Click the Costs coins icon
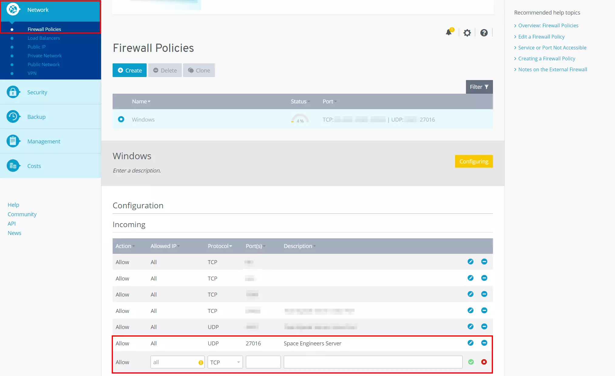Screen dimensions: 615x376 (x=13, y=166)
